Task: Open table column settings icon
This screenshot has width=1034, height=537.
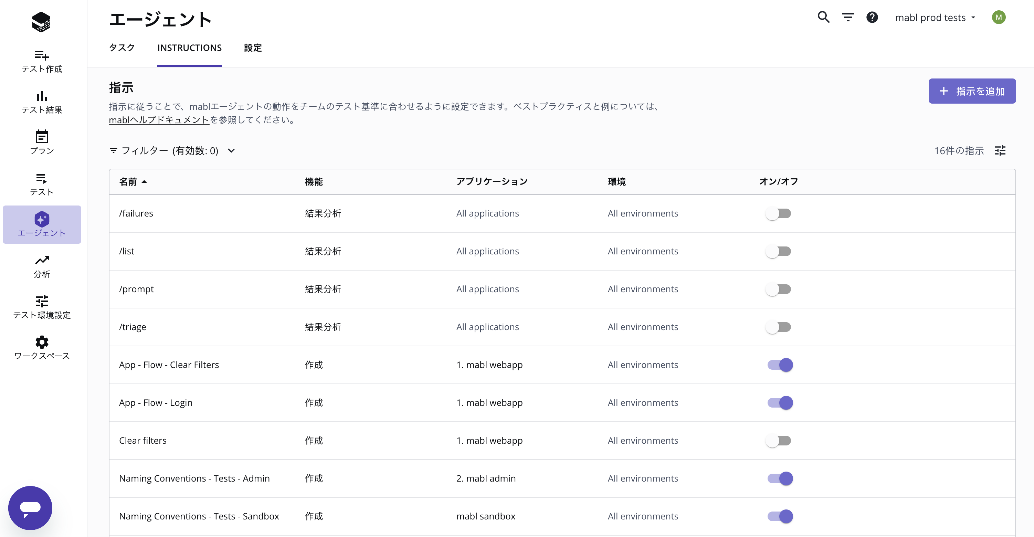Action: tap(1000, 150)
